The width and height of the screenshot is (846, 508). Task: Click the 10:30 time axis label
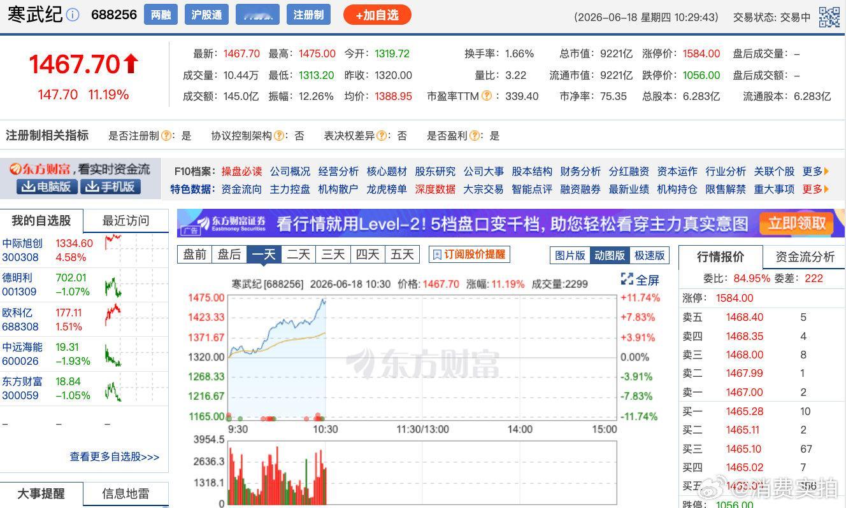click(x=325, y=429)
